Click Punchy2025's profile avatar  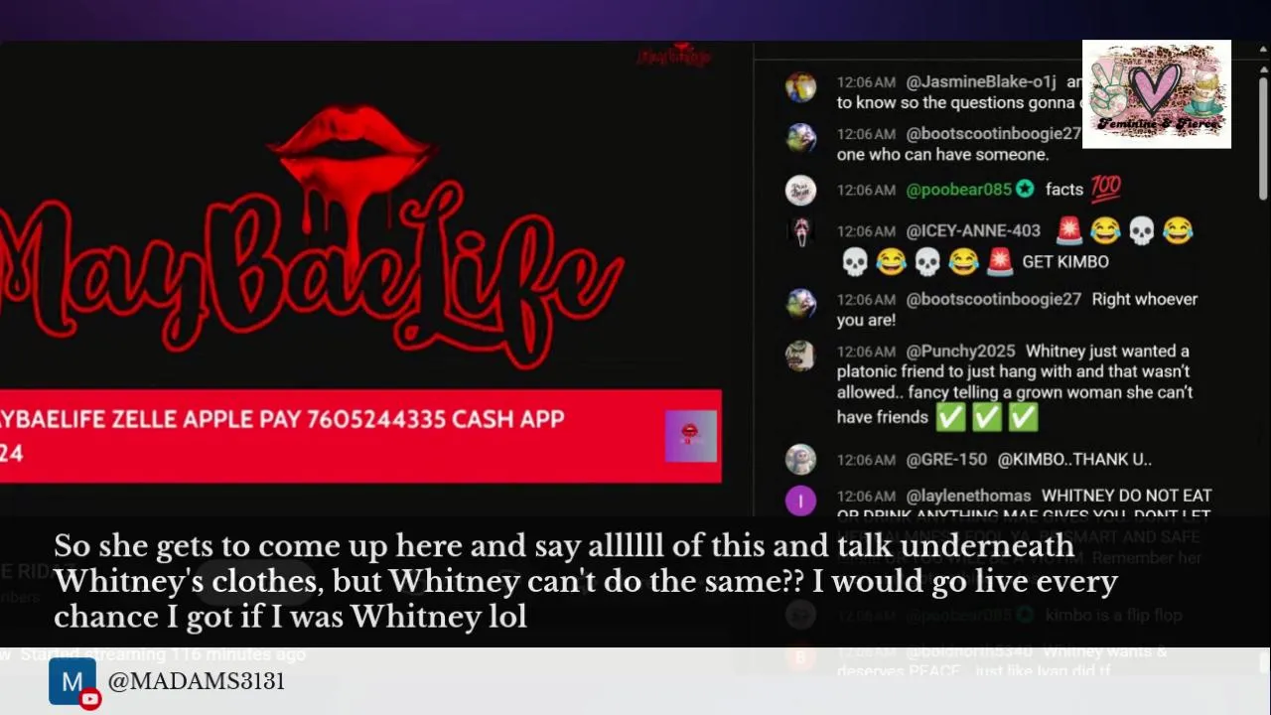[x=800, y=356]
